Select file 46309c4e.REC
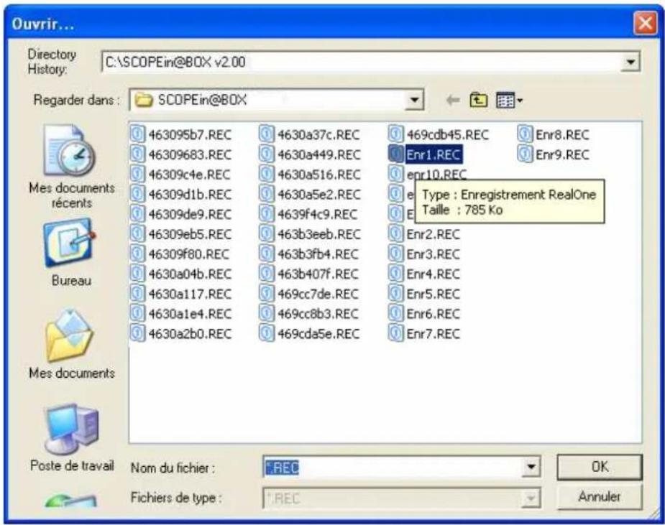 (181, 174)
